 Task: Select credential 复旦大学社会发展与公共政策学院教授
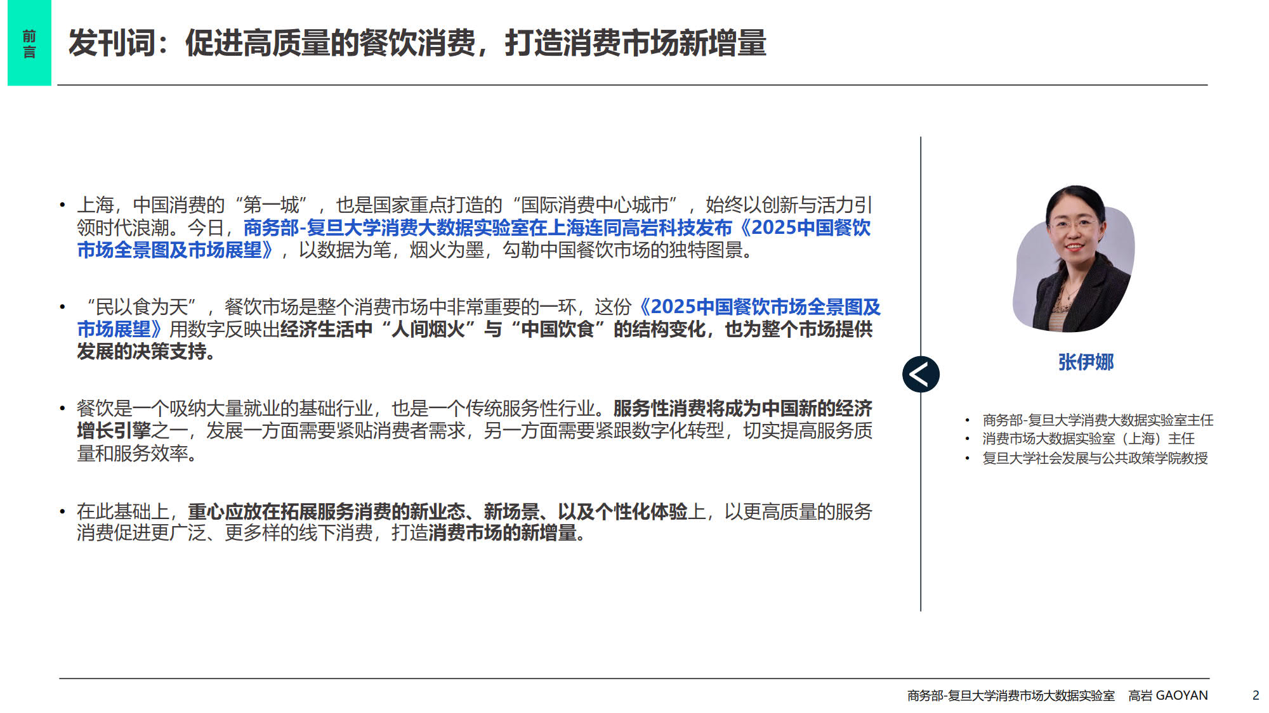(x=1095, y=458)
